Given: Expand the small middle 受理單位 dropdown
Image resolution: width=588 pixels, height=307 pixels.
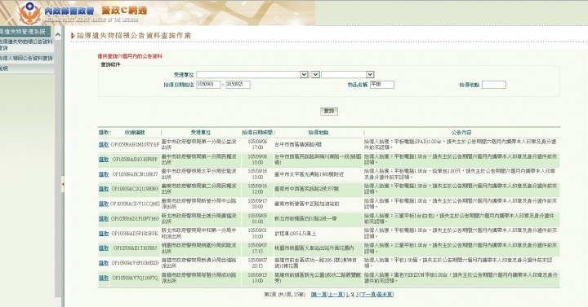Looking at the screenshot, I should pyautogui.click(x=315, y=75).
